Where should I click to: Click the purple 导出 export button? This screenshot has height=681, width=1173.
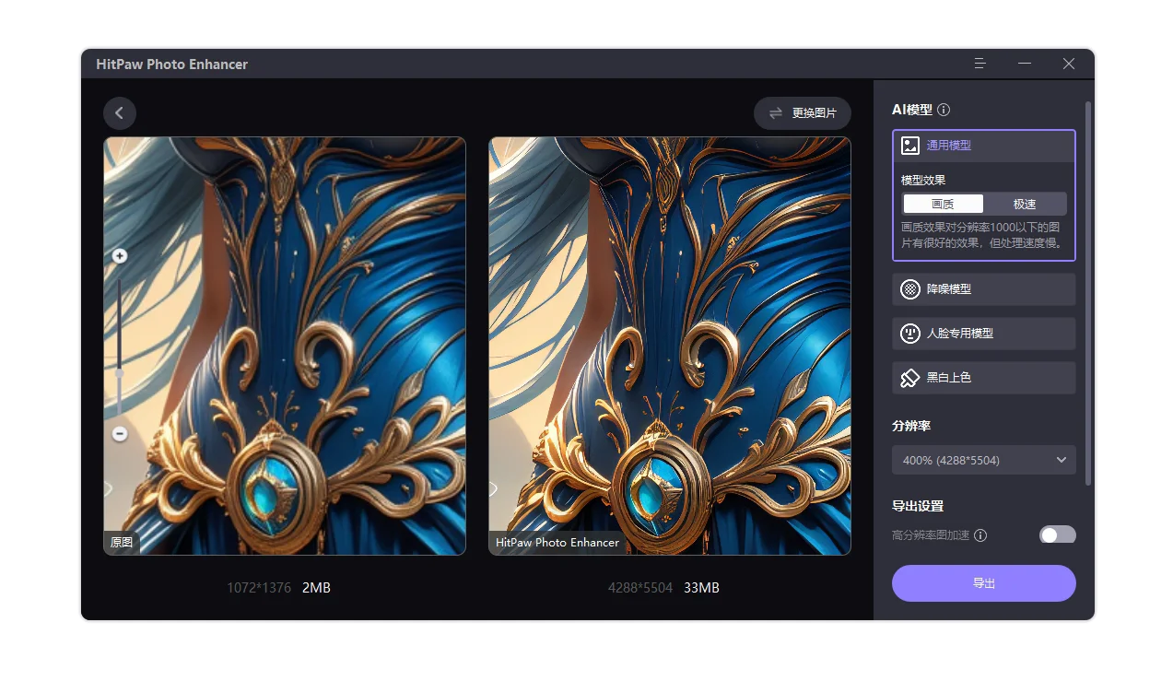(984, 583)
